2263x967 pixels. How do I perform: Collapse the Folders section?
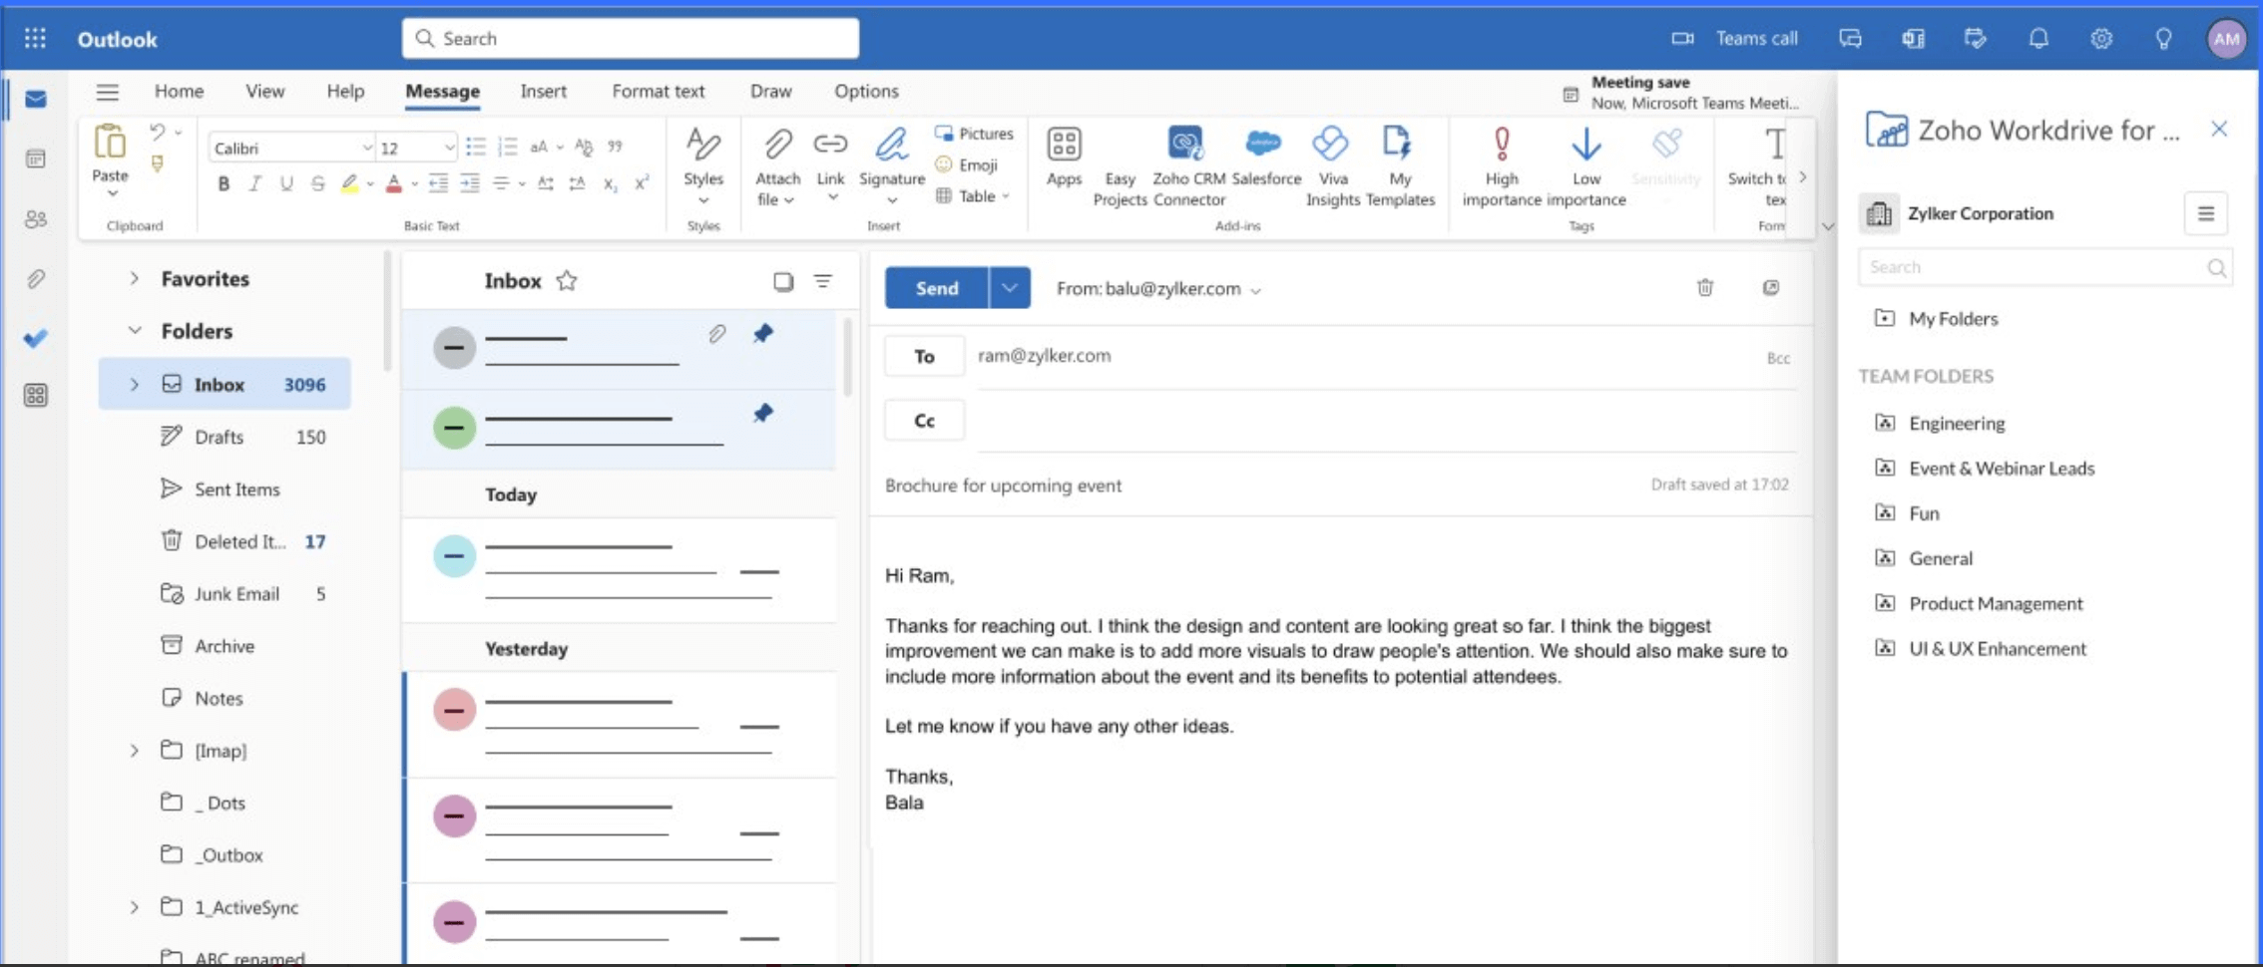[134, 331]
